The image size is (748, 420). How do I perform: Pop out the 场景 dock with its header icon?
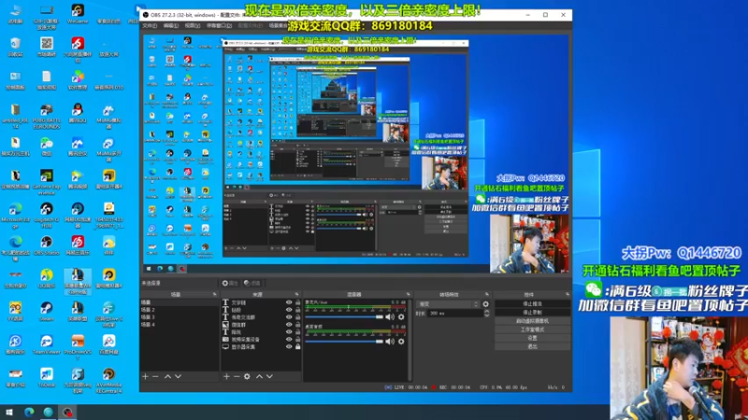(214, 294)
